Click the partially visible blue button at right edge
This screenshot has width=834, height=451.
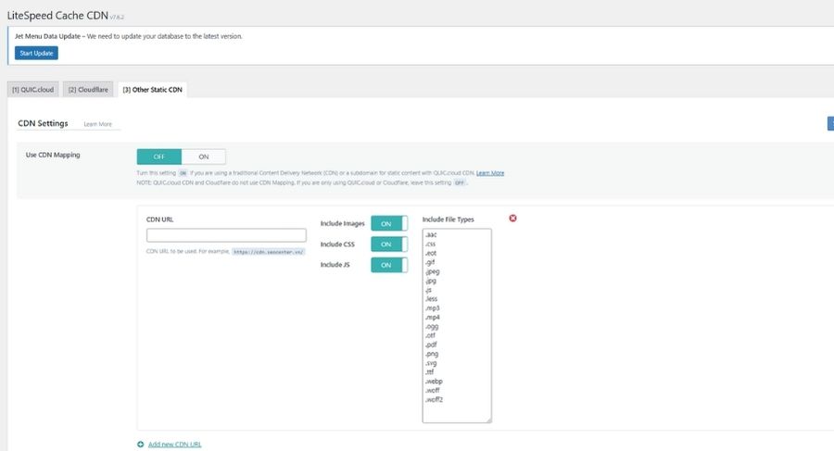829,124
